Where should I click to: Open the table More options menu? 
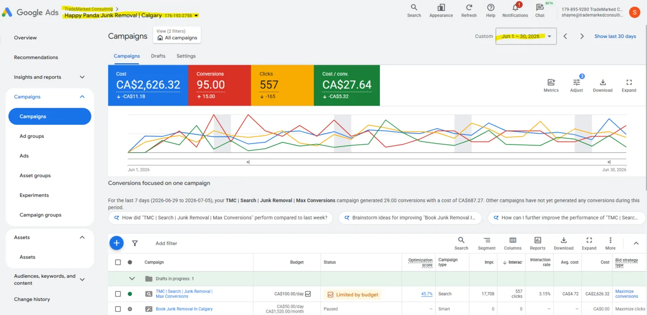pyautogui.click(x=610, y=243)
